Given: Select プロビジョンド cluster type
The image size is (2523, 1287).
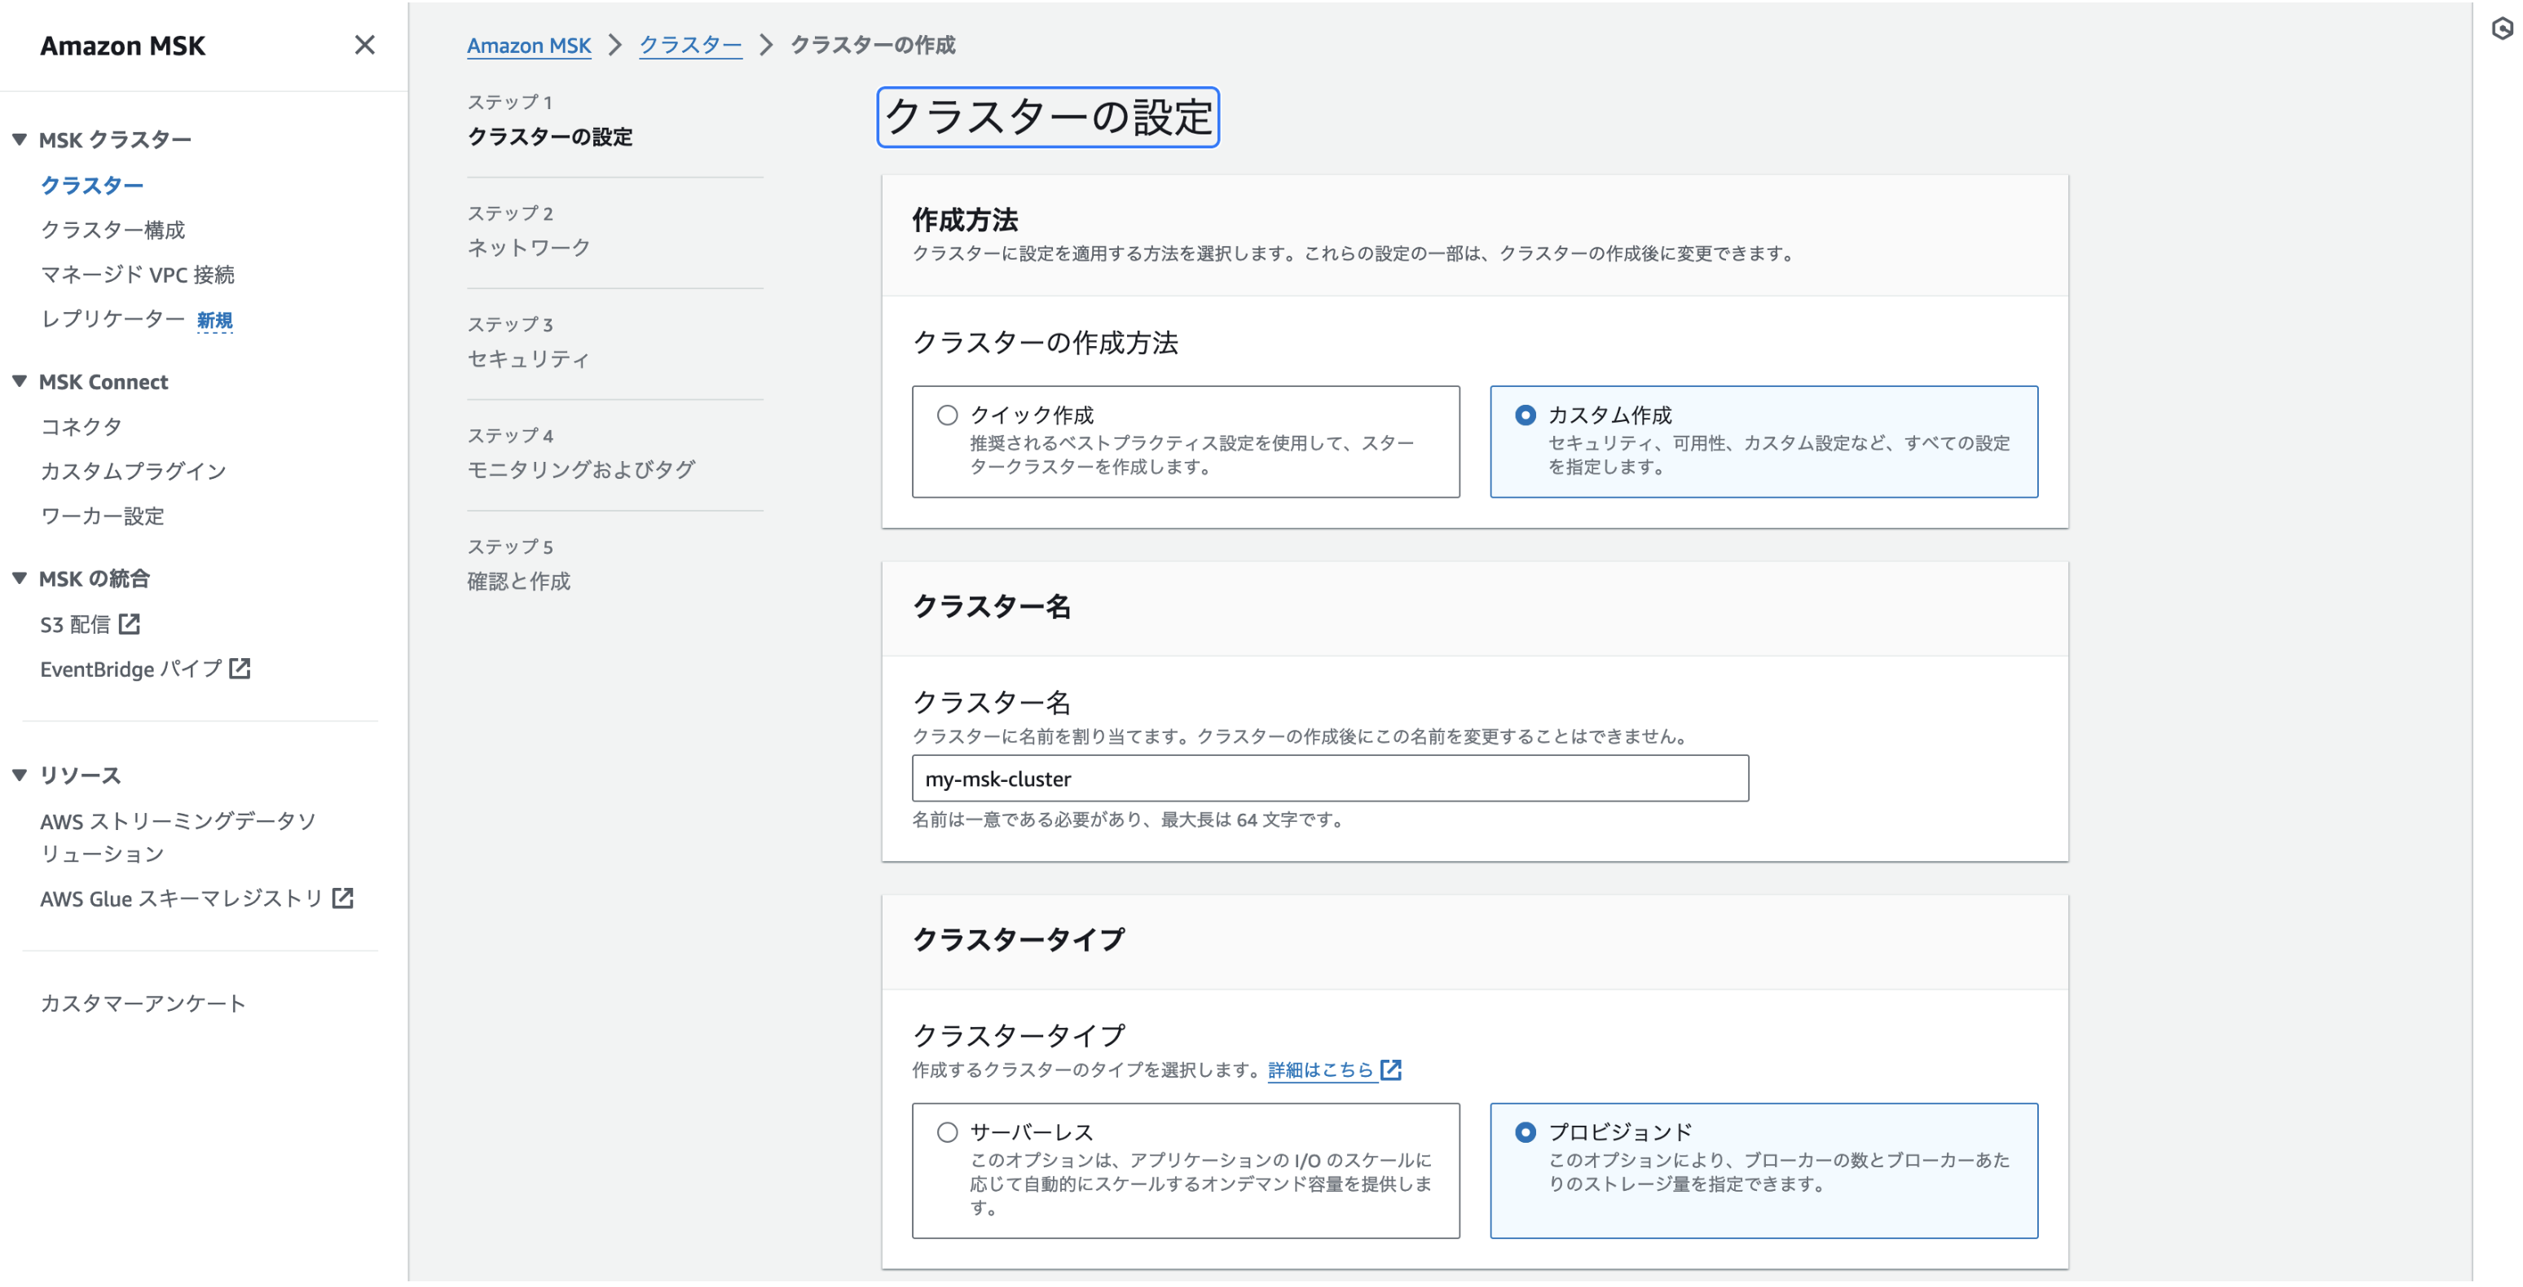Looking at the screenshot, I should tap(1524, 1133).
